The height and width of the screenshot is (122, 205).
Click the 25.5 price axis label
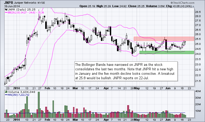coord(198,39)
